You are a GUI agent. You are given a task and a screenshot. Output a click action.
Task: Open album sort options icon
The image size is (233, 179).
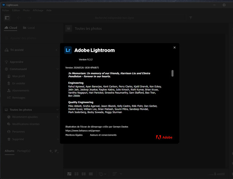tap(56, 151)
